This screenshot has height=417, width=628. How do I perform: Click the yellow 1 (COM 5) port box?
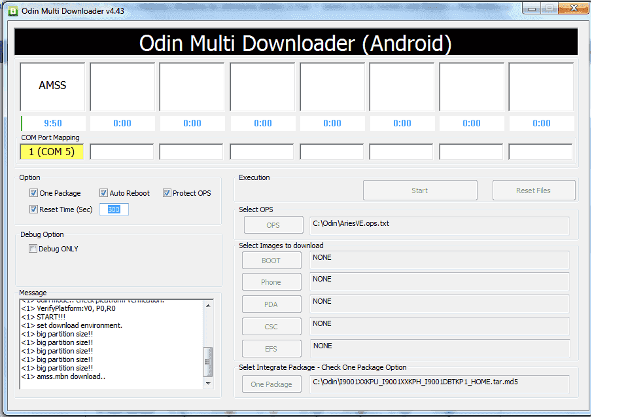point(52,152)
